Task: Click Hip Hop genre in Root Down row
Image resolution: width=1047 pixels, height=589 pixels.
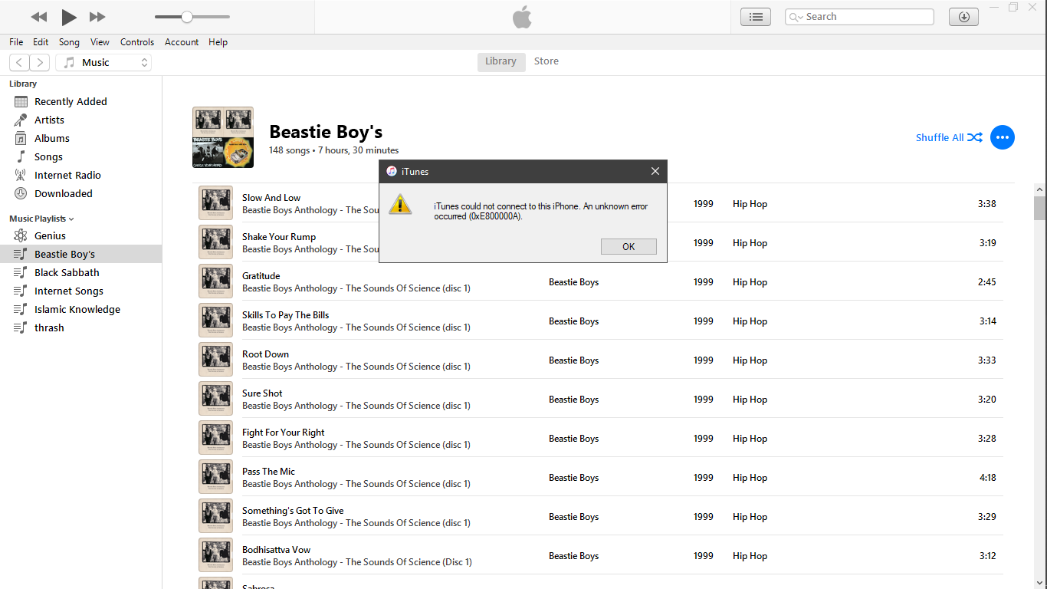Action: [x=750, y=360]
